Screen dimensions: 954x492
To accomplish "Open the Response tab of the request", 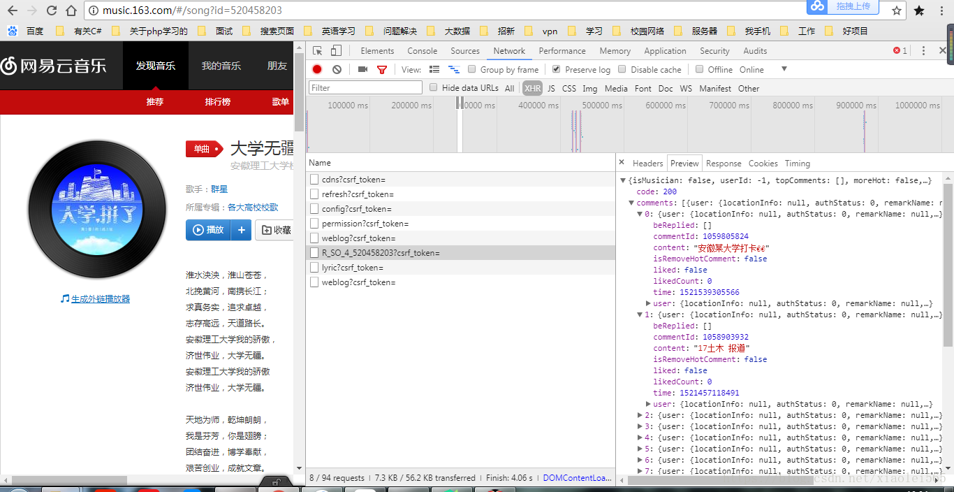I will tap(723, 163).
